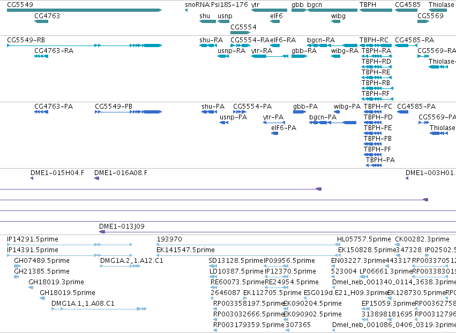Select the DMG1A.2_1.A12.C1 feature
Image resolution: width=456 pixels, height=333 pixels.
click(x=120, y=266)
